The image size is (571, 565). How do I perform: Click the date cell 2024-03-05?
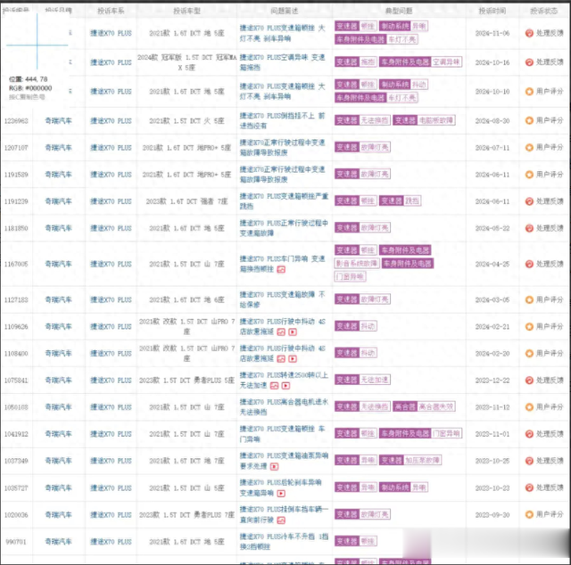click(x=492, y=299)
